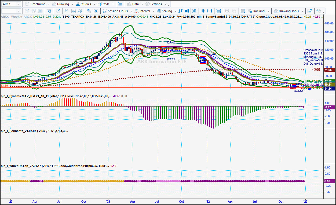Viewport: 336px width, 205px height.
Task: Open the Interval menu
Action: click(x=142, y=11)
